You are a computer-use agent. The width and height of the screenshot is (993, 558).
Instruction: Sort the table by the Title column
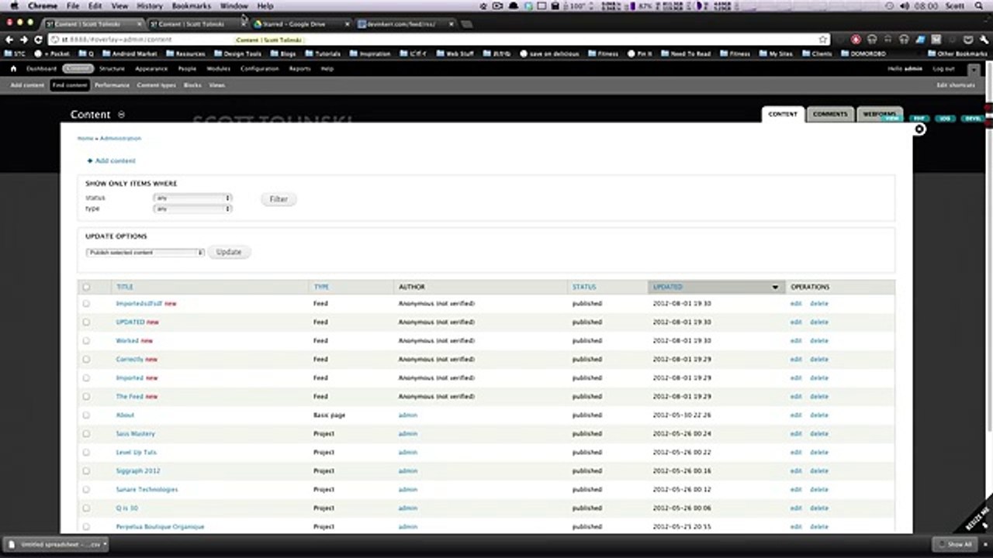tap(125, 287)
